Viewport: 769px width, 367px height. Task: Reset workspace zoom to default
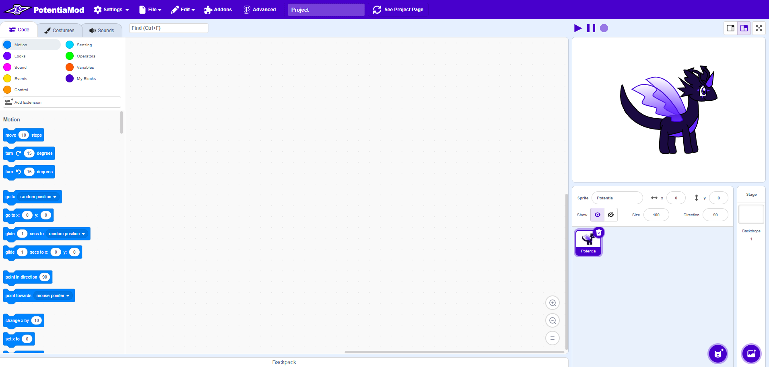[553, 338]
